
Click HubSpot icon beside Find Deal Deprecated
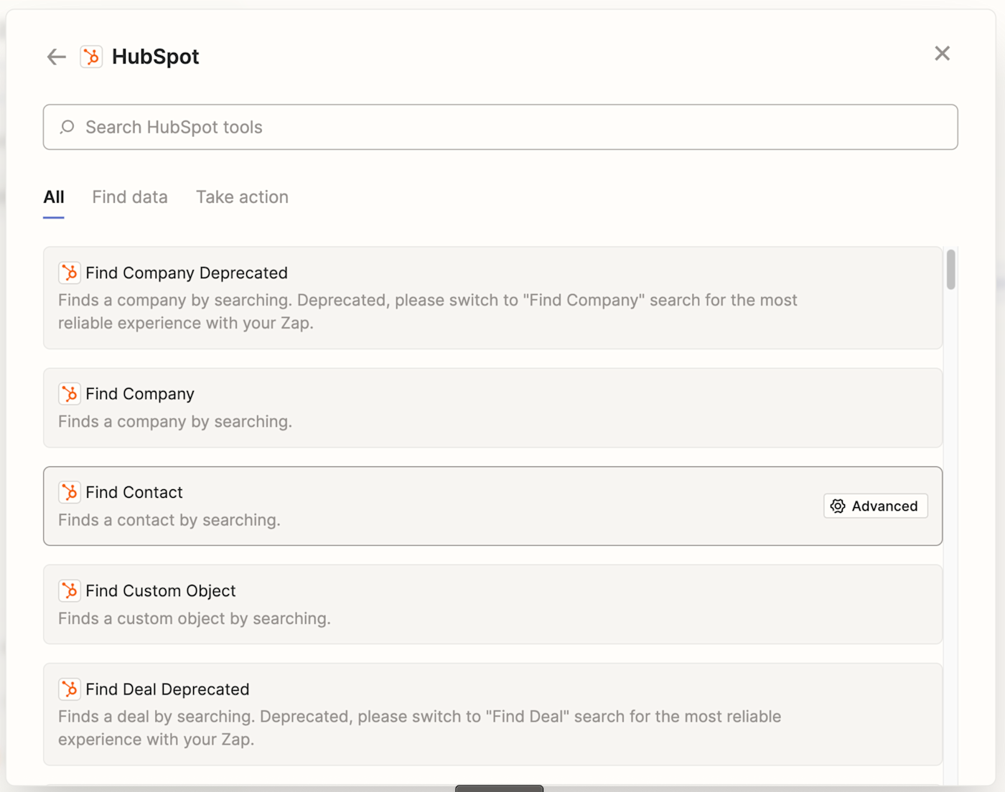[70, 689]
